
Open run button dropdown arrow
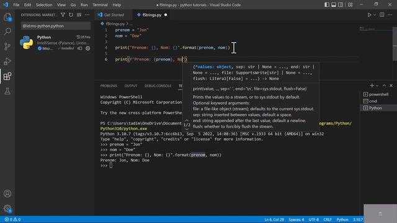(x=375, y=15)
